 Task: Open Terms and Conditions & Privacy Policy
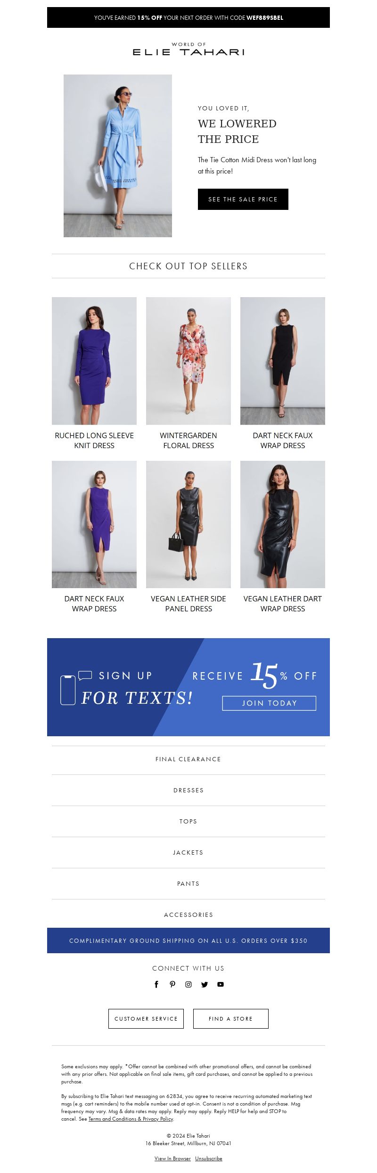pyautogui.click(x=131, y=1118)
